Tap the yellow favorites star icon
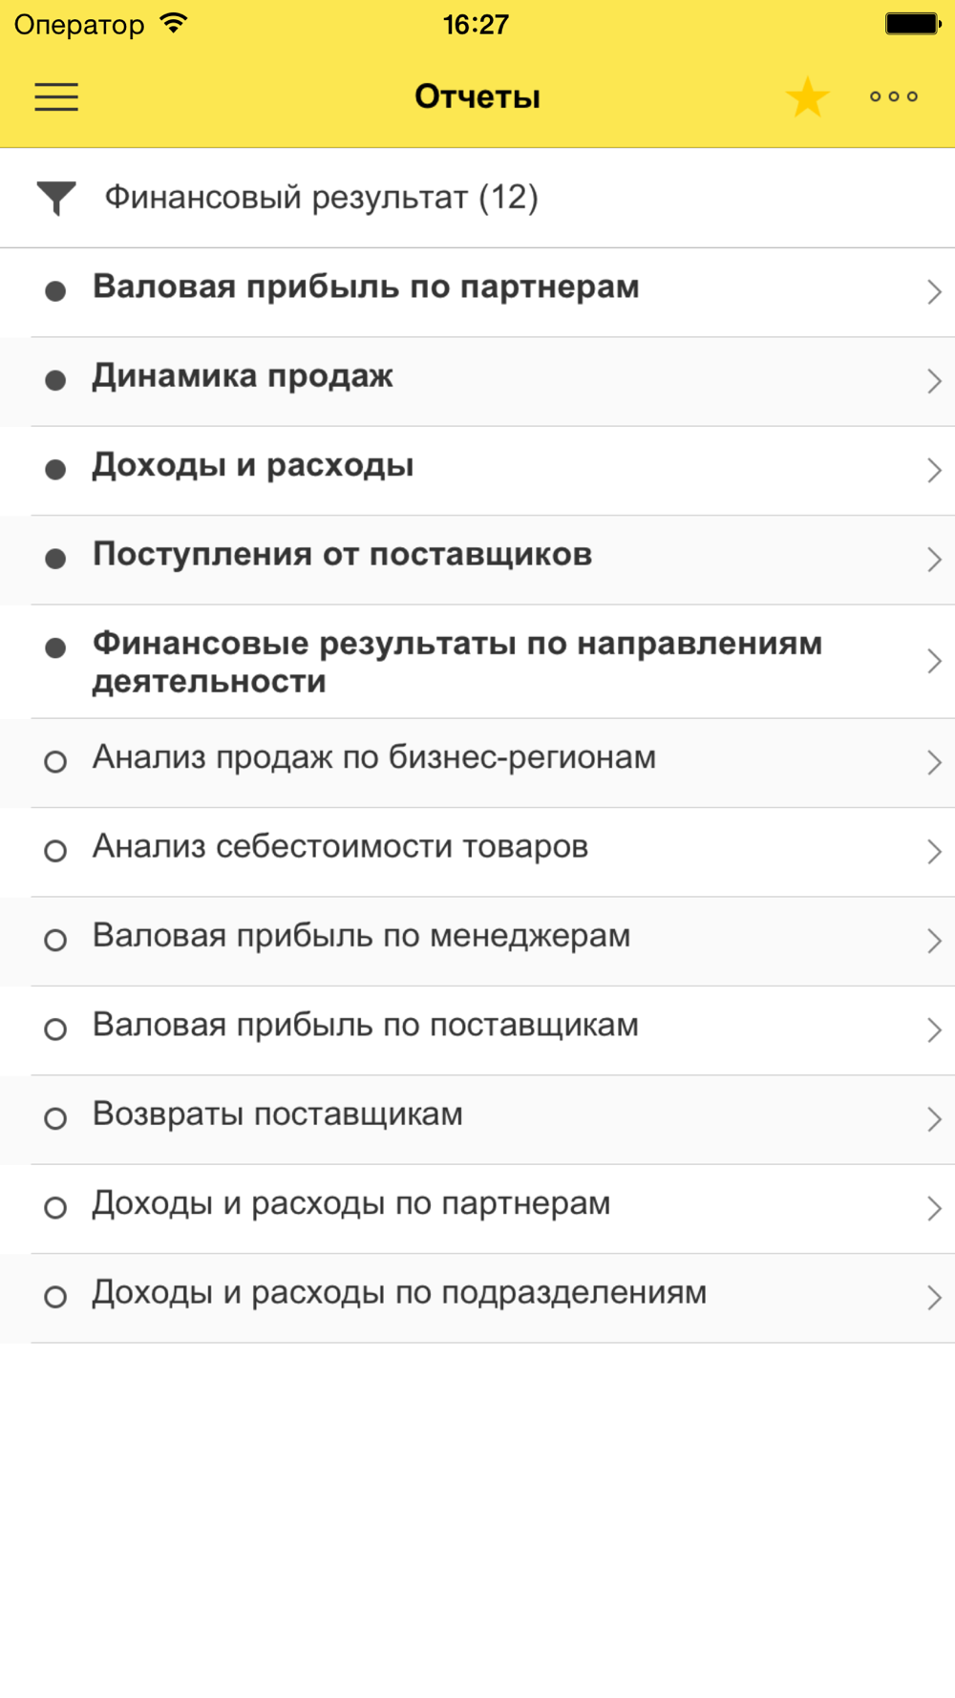 click(807, 97)
